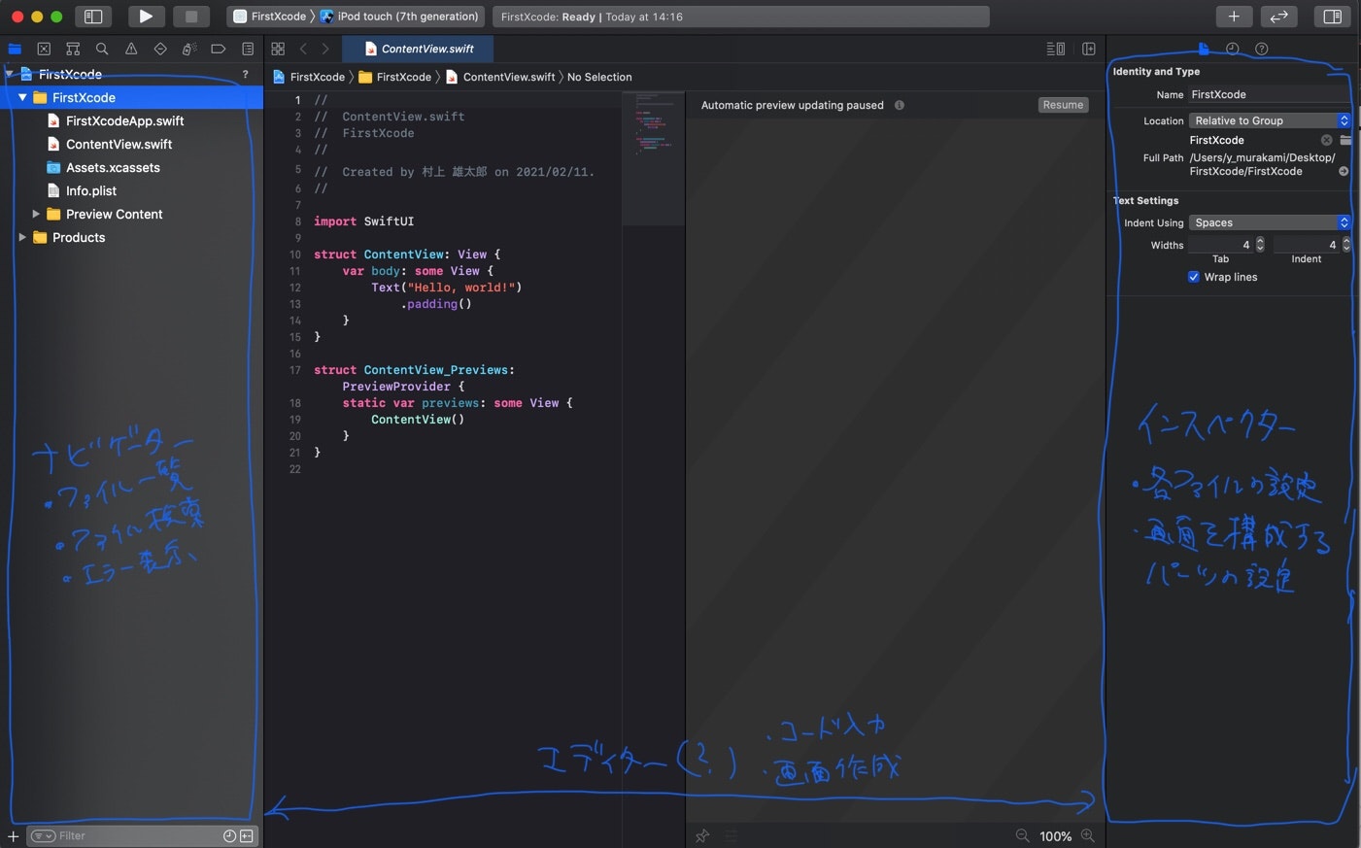Zoom in the preview canvas

[x=1088, y=835]
